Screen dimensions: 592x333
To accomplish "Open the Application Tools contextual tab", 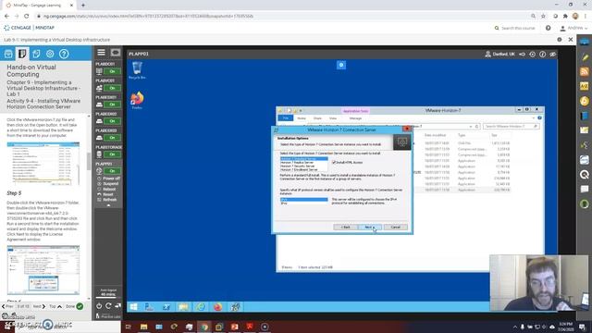I will (355, 111).
